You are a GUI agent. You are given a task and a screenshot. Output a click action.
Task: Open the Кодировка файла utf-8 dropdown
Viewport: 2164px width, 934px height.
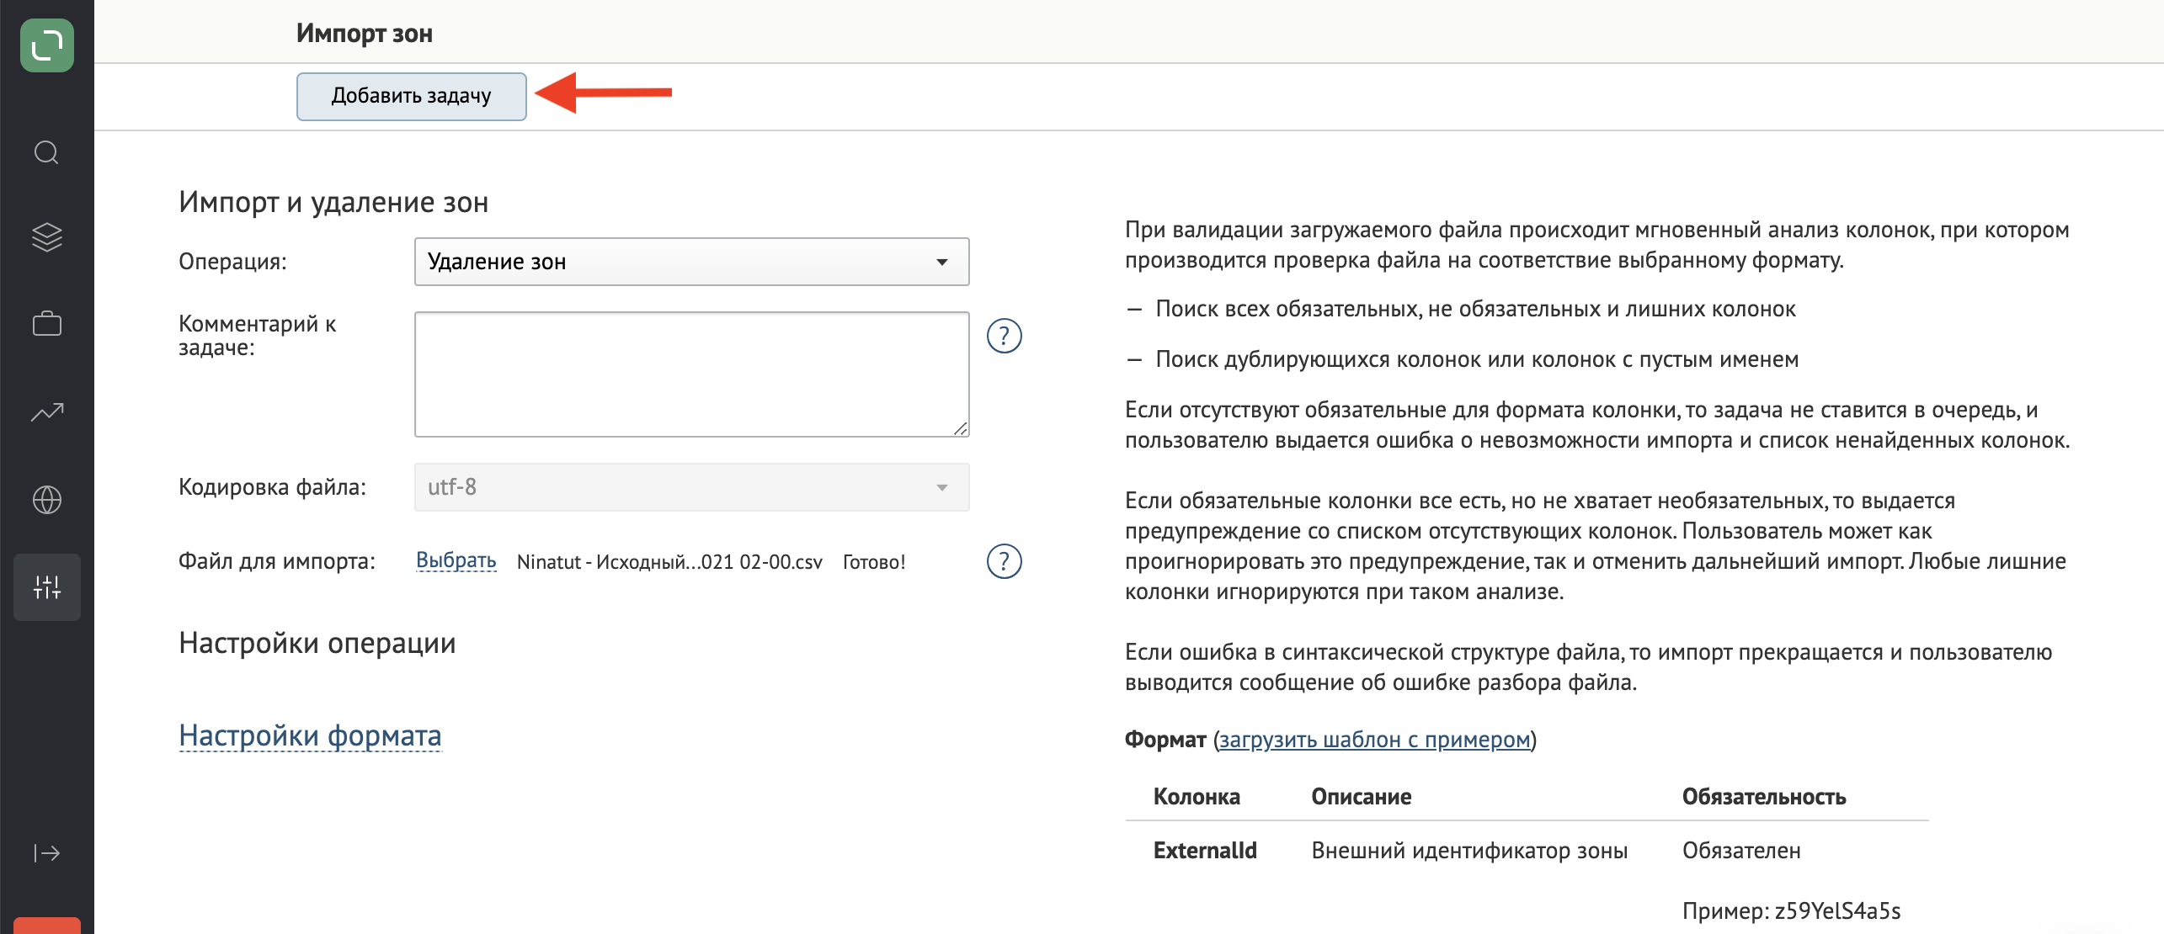pos(691,487)
